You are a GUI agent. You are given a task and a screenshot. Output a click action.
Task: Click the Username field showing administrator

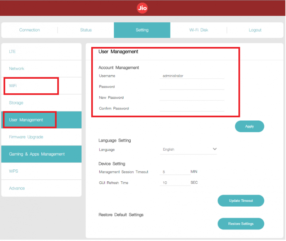point(192,76)
